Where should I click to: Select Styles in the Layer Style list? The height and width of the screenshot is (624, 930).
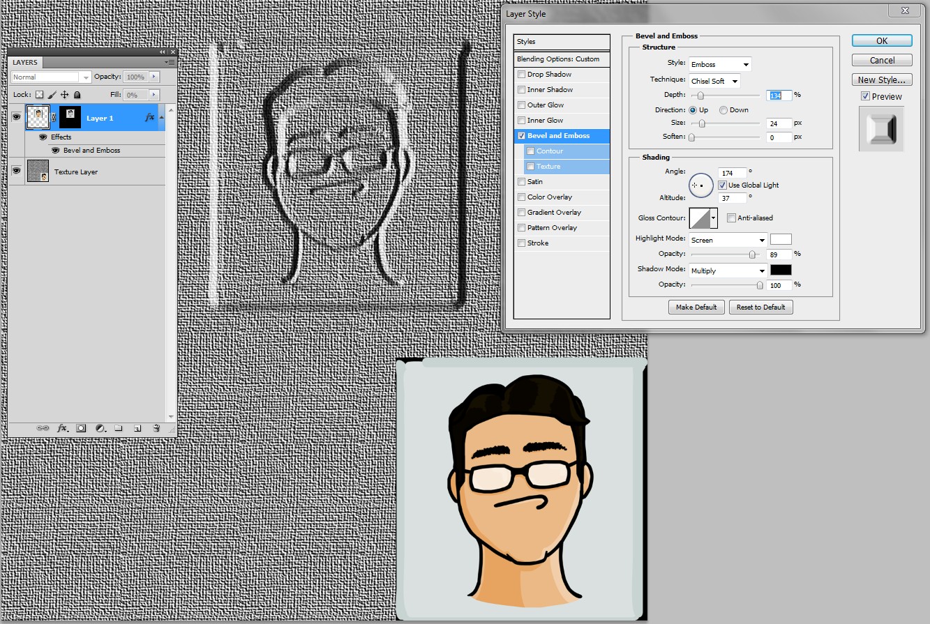coord(562,42)
